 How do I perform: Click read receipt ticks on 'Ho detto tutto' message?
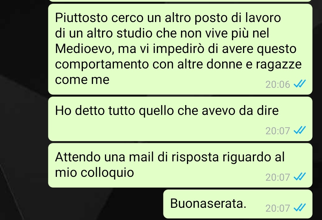(x=300, y=130)
